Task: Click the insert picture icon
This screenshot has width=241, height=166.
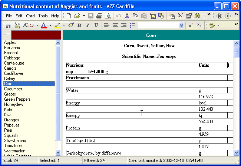Action: coord(153,16)
